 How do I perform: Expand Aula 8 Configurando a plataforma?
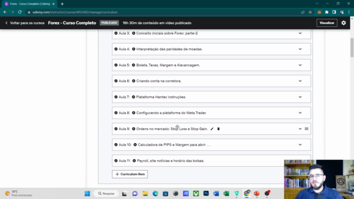pyautogui.click(x=300, y=113)
